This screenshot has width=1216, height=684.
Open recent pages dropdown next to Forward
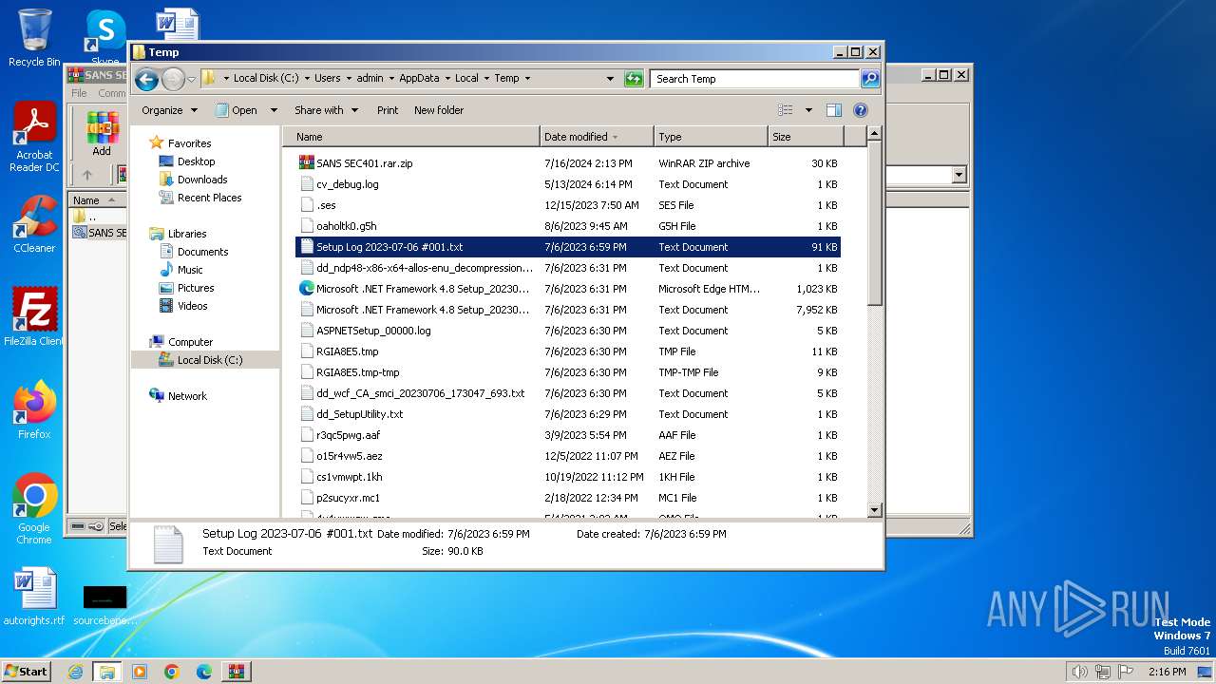191,80
